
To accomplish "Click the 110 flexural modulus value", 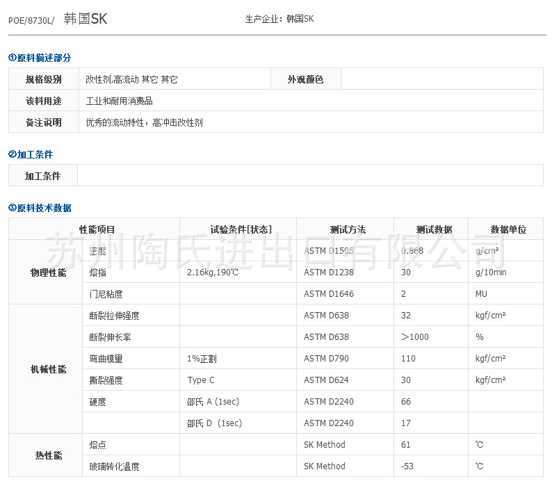I will click(x=408, y=359).
